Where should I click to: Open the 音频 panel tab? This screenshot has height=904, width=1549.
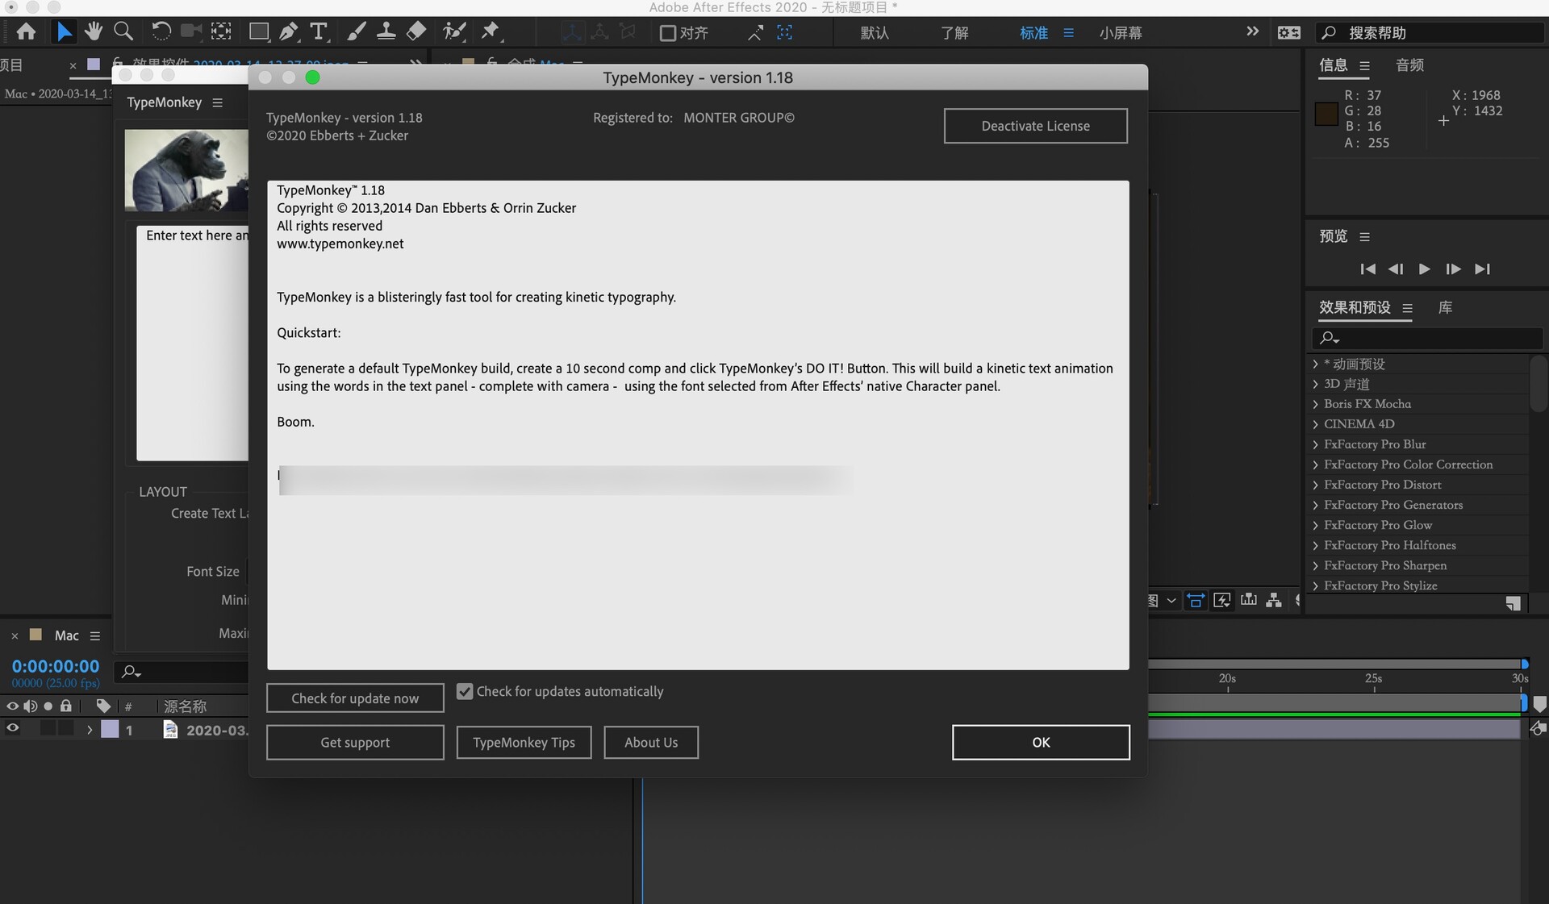click(x=1409, y=65)
